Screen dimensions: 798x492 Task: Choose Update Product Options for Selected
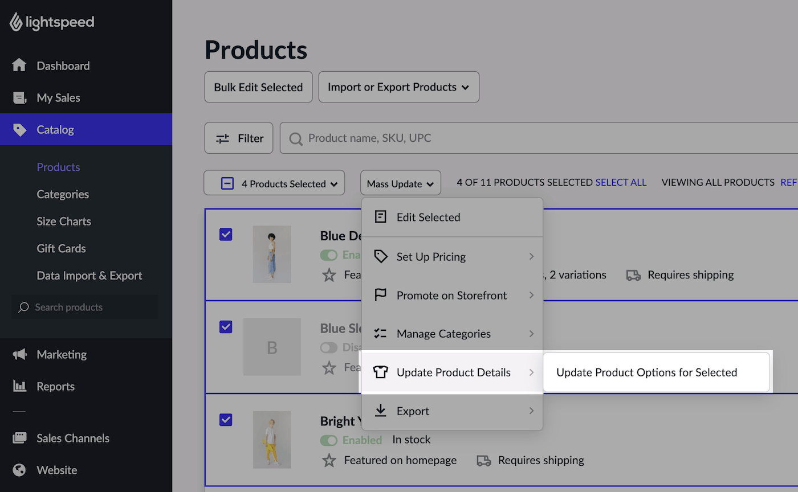[x=646, y=372]
